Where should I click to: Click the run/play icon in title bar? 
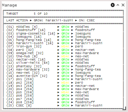pos(113,5)
